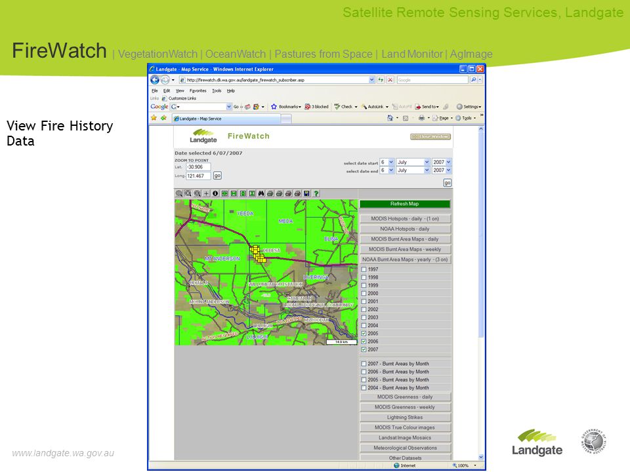630x472 pixels.
Task: Click MODIS Hotspots - daily button
Action: [x=405, y=219]
